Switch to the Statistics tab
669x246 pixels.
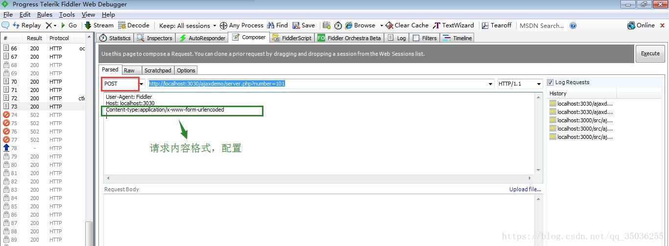(115, 38)
